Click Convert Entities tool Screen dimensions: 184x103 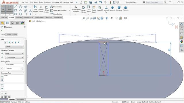[41, 9]
